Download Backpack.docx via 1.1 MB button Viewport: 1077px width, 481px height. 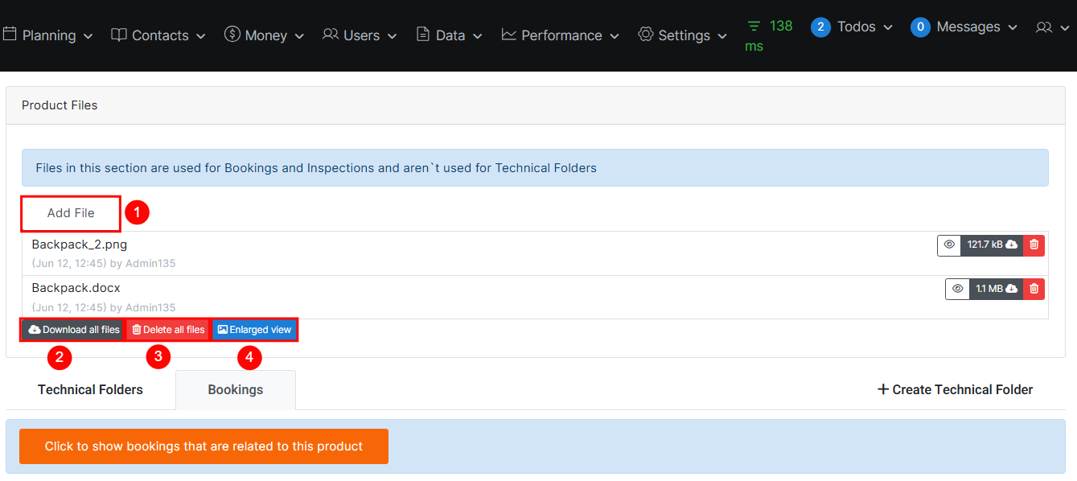click(996, 289)
